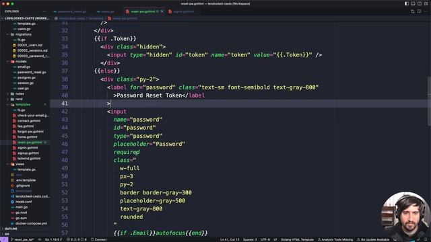This screenshot has width=431, height=242.
Task: Open editor more actions menu at top right
Action: [x=426, y=11]
